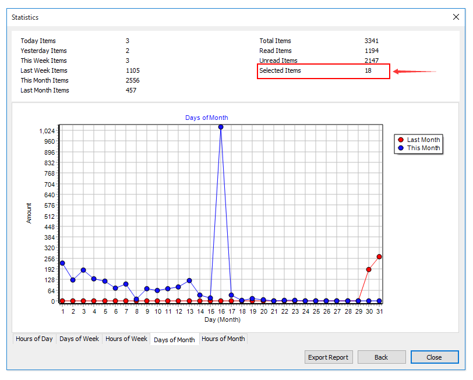
Task: Click the red data point on day 30
Action: click(369, 269)
